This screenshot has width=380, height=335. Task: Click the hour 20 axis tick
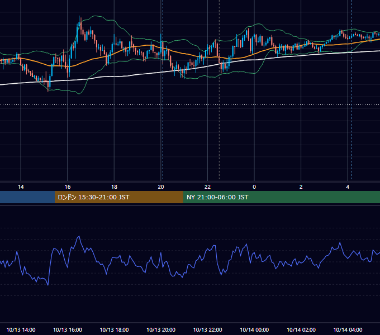[161, 187]
